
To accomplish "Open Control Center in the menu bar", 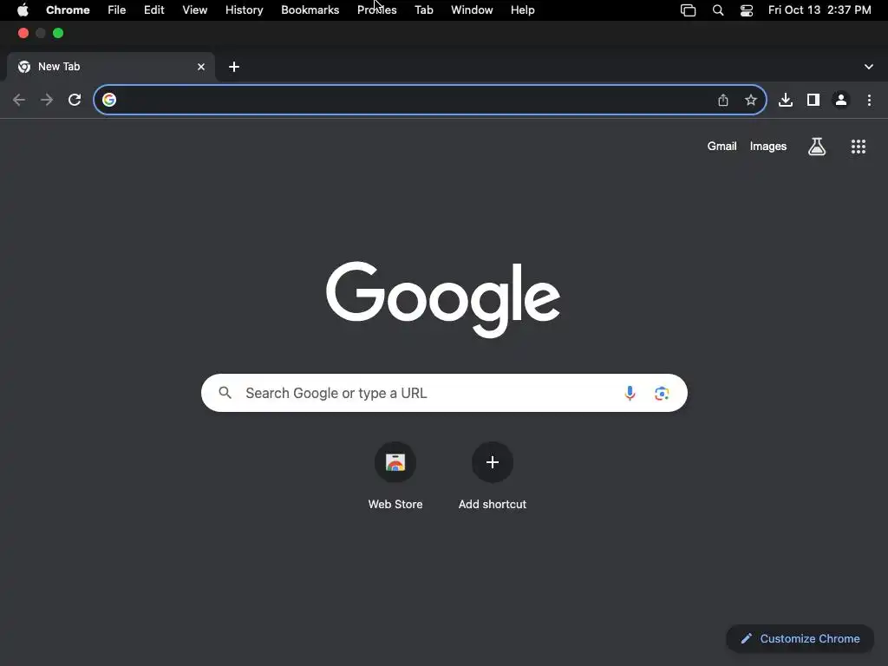I will [x=747, y=10].
